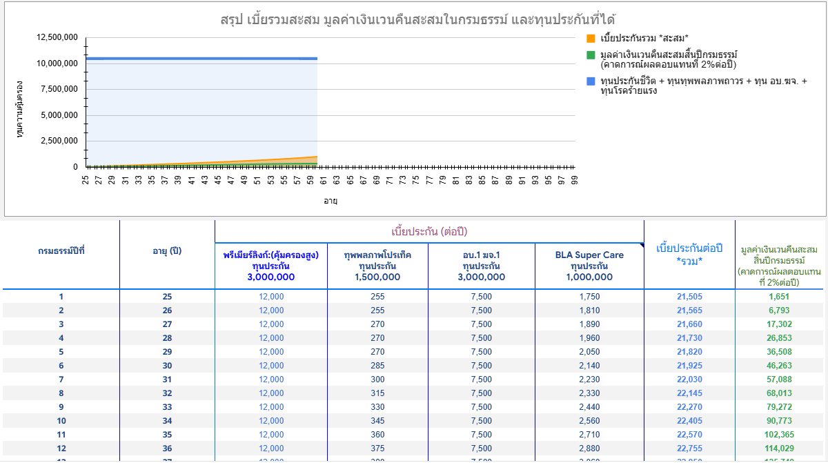The image size is (828, 463).
Task: Click the BLA Super Care cell 1,750
Action: click(x=589, y=297)
